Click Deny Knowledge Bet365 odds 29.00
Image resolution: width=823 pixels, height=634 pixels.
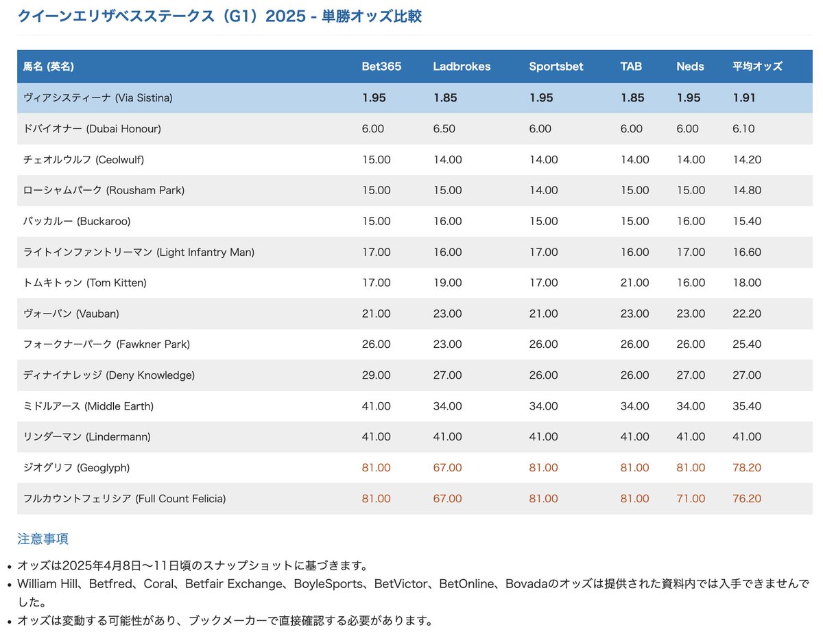(377, 375)
